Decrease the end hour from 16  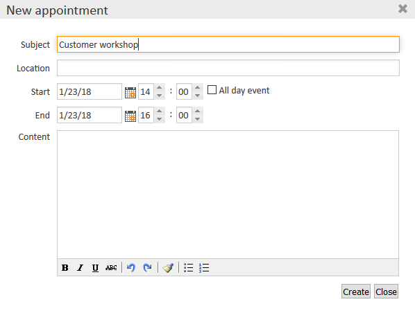pyautogui.click(x=159, y=119)
